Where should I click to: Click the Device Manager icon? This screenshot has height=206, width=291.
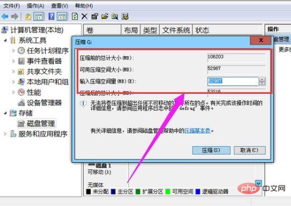[x=21, y=102]
